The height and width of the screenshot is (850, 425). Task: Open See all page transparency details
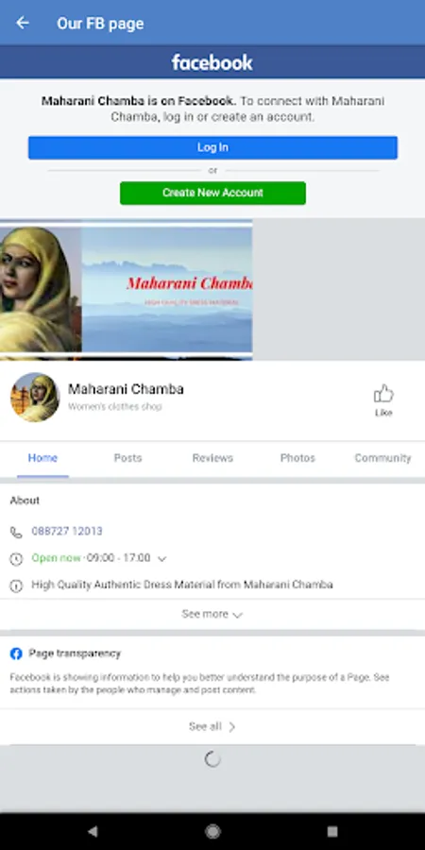coord(212,726)
